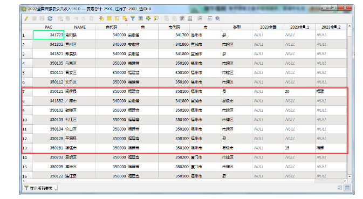This screenshot has width=363, height=199.
Task: Switch to form view at bottom right
Action: 340,188
